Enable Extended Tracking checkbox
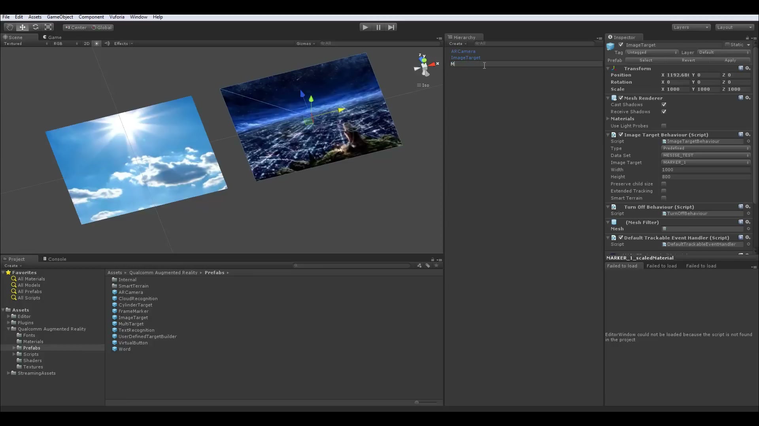 [x=664, y=191]
